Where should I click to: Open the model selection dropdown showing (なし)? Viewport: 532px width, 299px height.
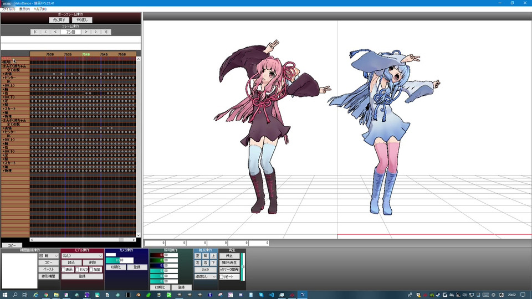(81, 256)
